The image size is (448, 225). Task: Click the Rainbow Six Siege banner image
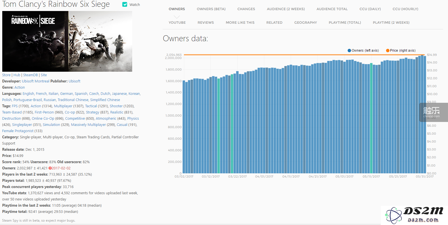coord(67,41)
